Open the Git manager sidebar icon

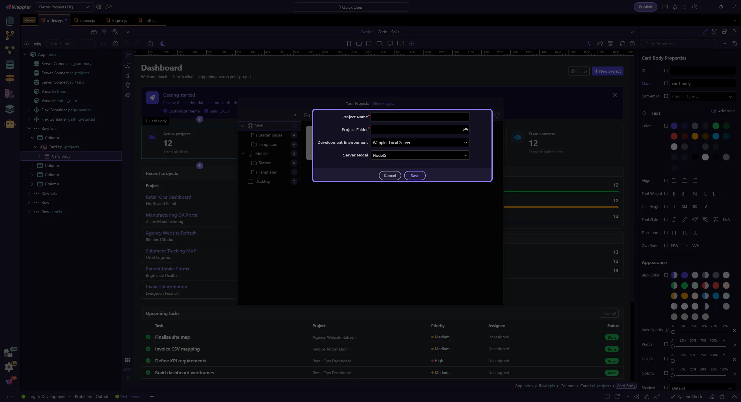10,35
